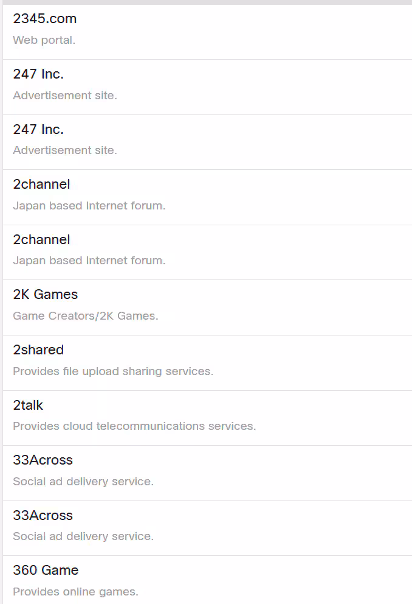Click the 'Game Creators/2K Games.' description
The image size is (412, 604).
(x=86, y=316)
